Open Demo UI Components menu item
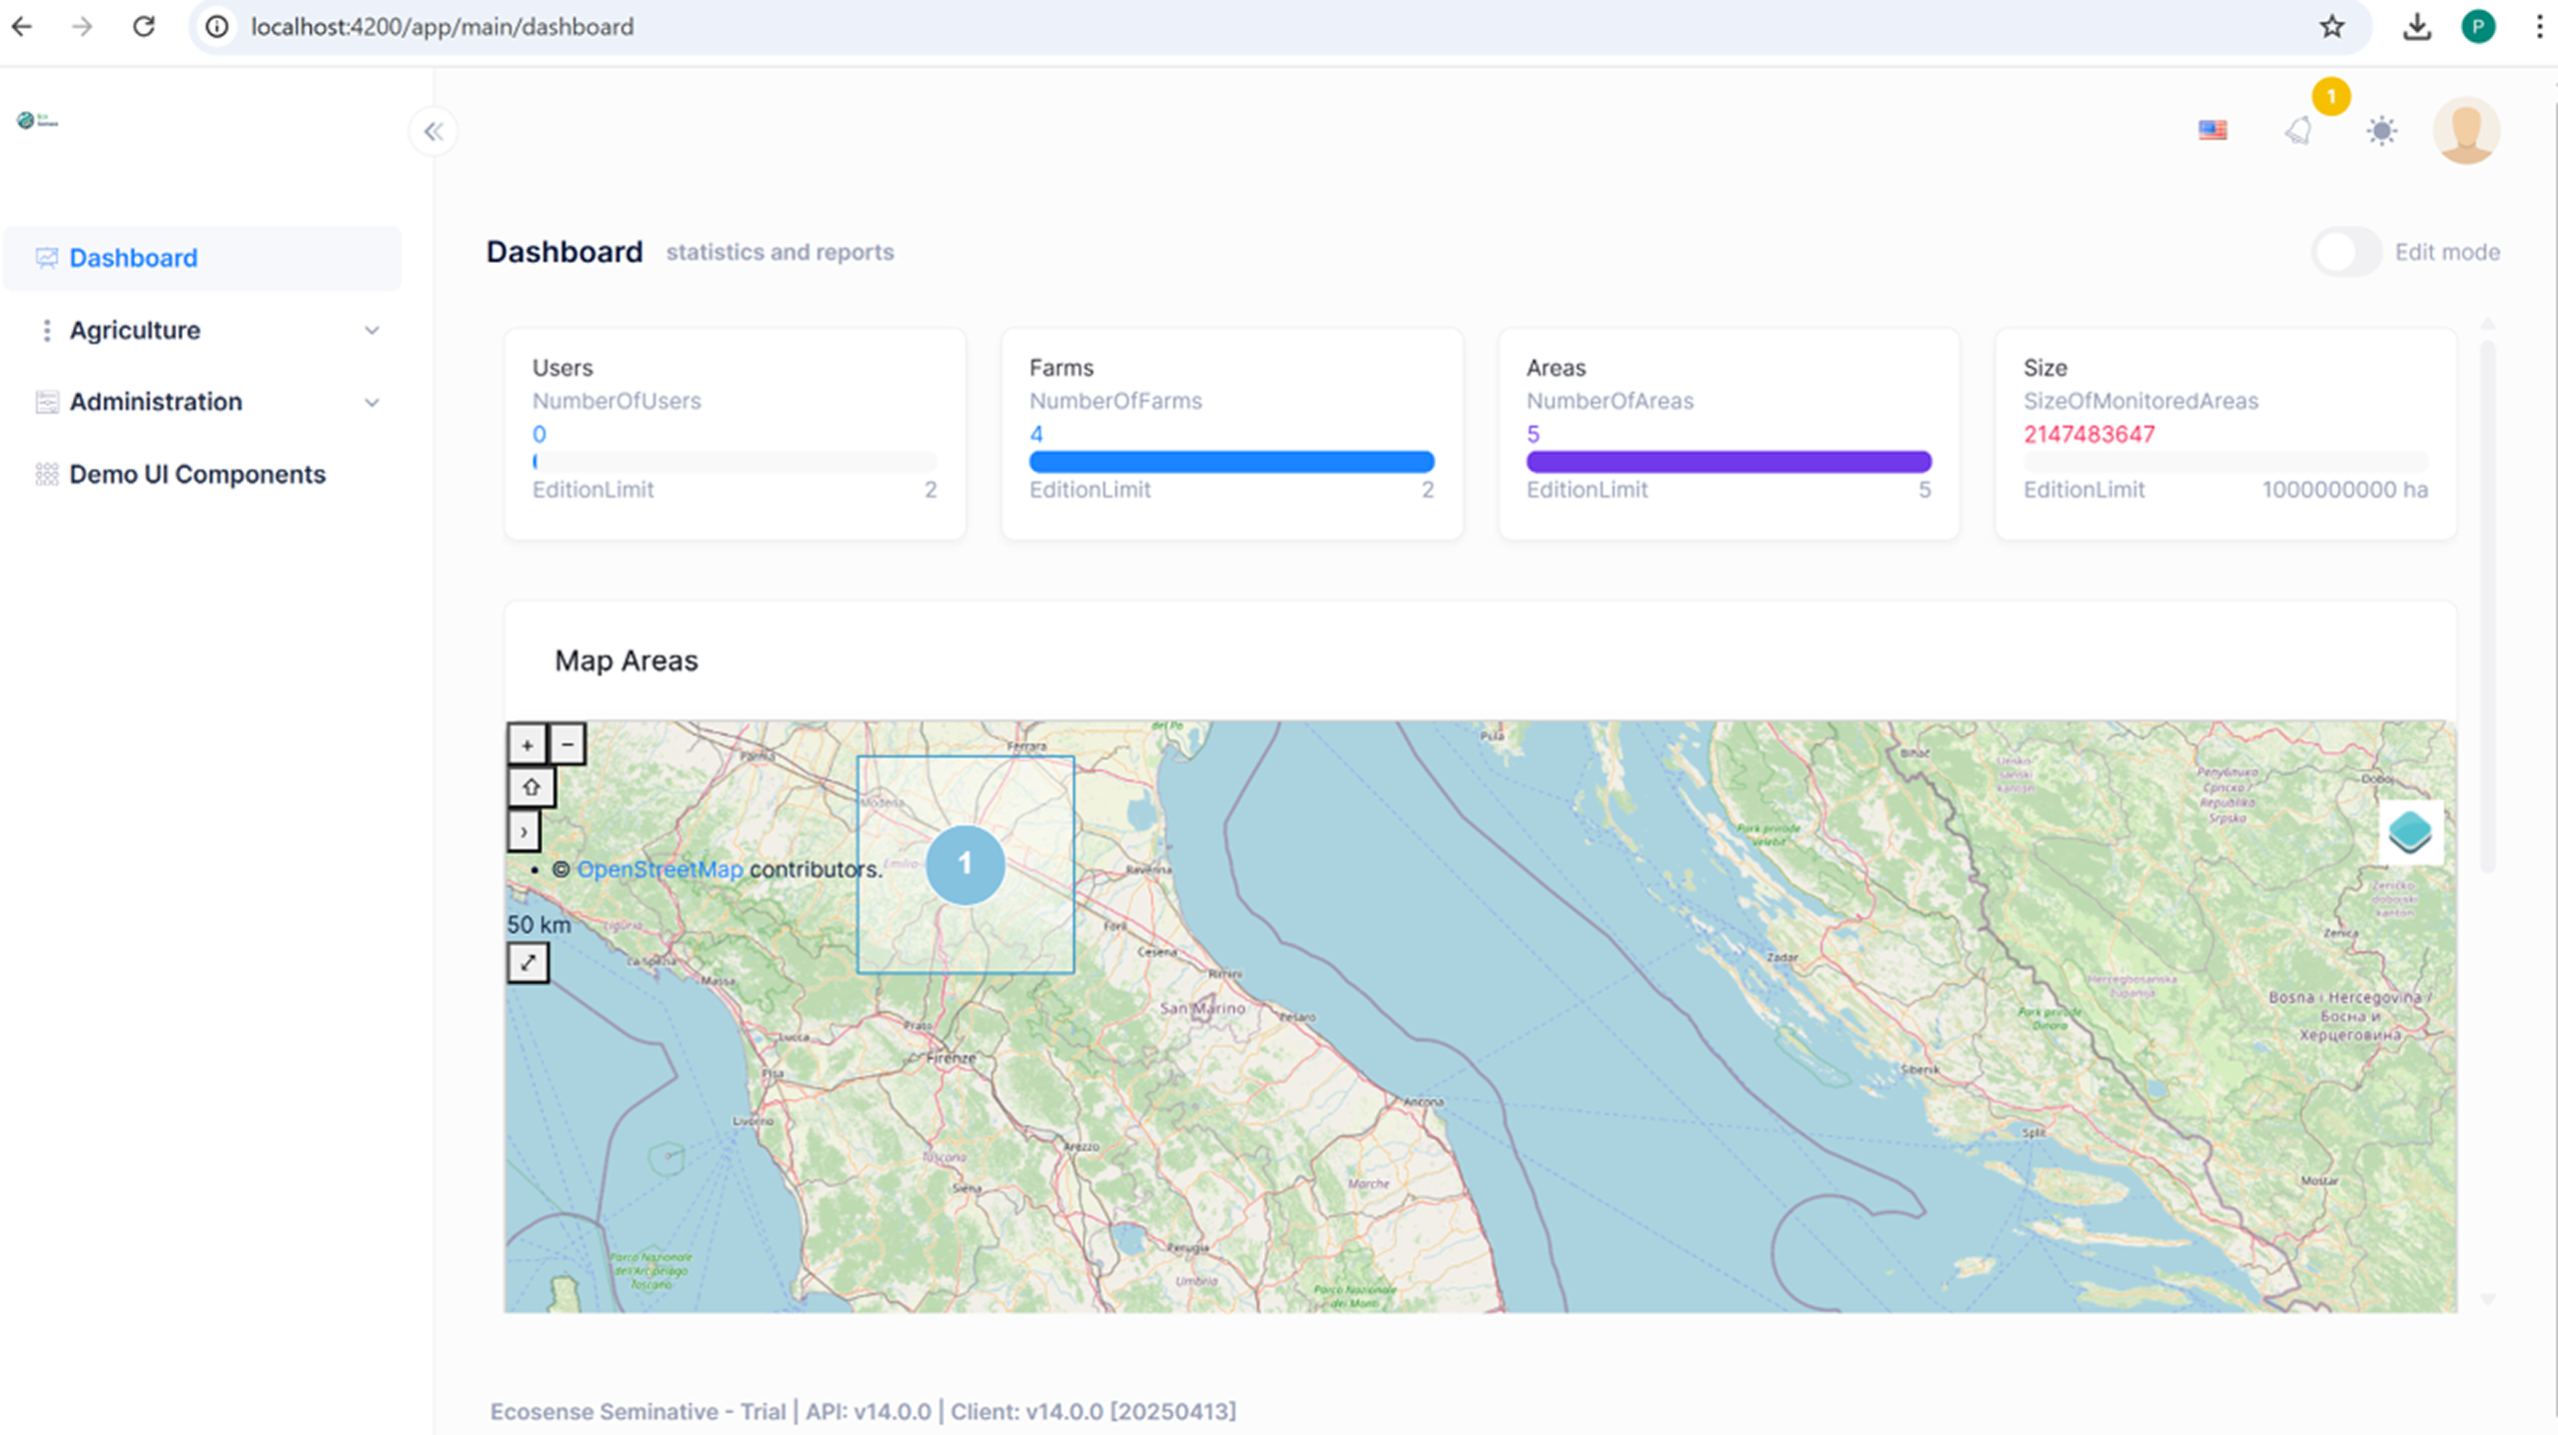Viewport: 2558px width, 1435px height. pyautogui.click(x=197, y=475)
